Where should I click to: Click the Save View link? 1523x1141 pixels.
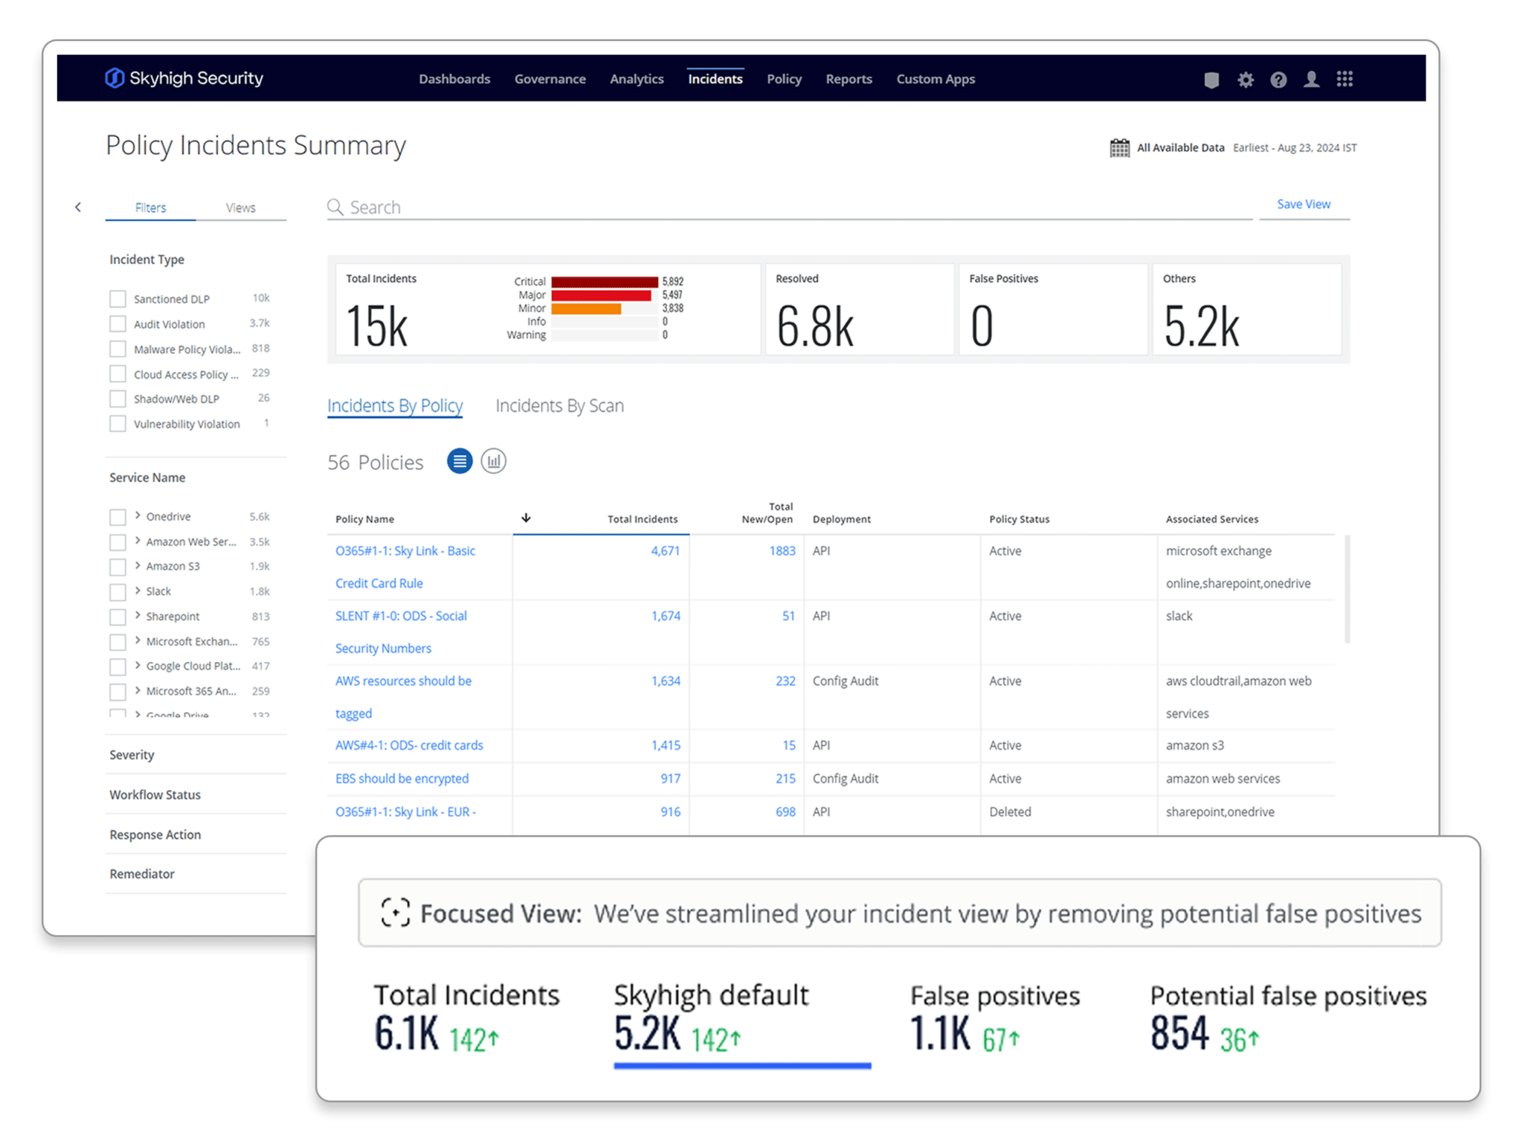(x=1303, y=205)
